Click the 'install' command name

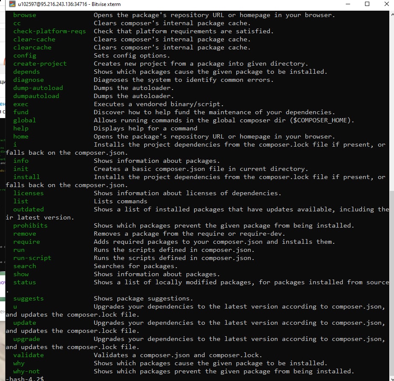(26, 177)
